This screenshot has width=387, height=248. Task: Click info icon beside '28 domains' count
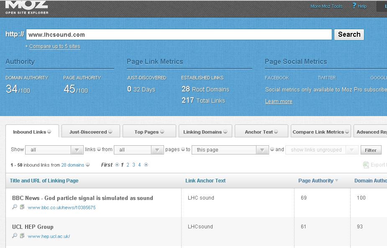87,164
